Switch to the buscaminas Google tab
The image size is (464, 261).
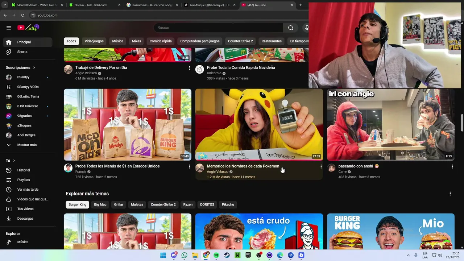coord(152,5)
